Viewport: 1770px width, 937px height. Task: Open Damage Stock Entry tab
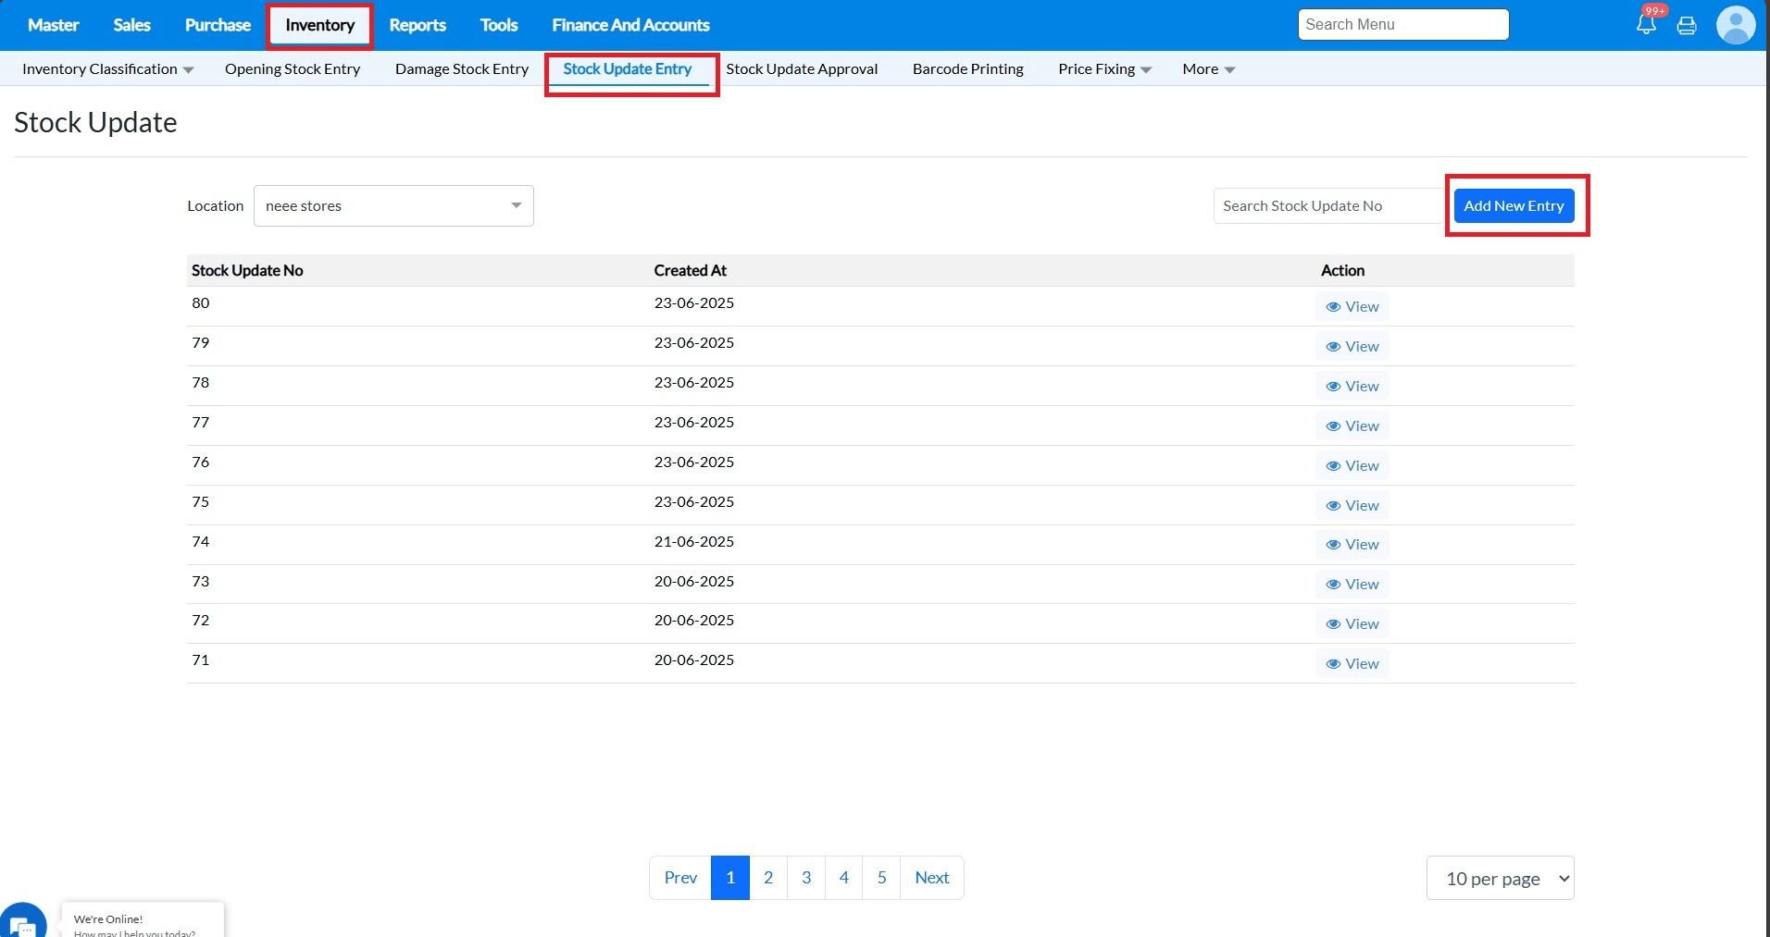[x=462, y=69]
